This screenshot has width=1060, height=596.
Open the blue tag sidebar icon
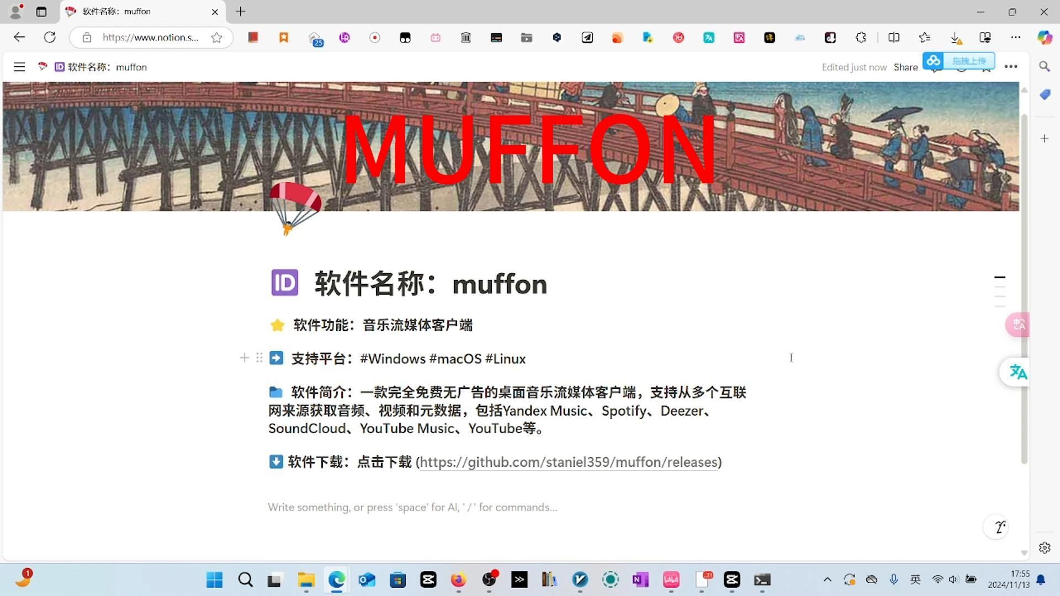point(1045,94)
